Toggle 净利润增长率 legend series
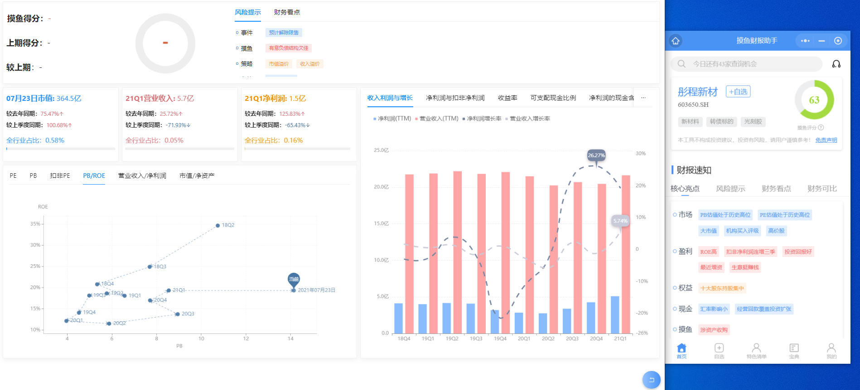 [x=482, y=119]
